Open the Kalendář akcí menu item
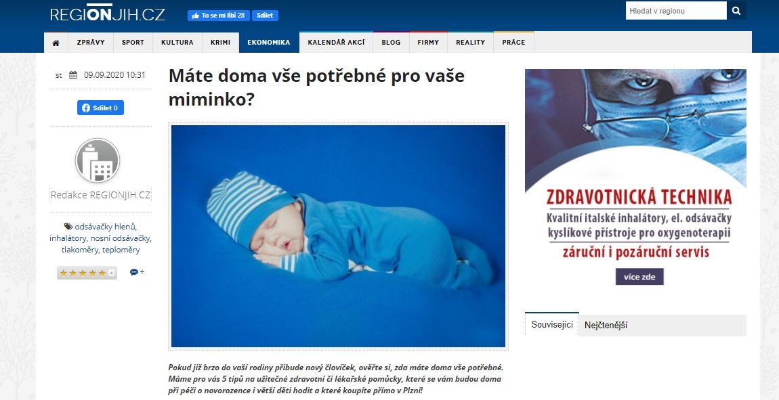 point(337,43)
